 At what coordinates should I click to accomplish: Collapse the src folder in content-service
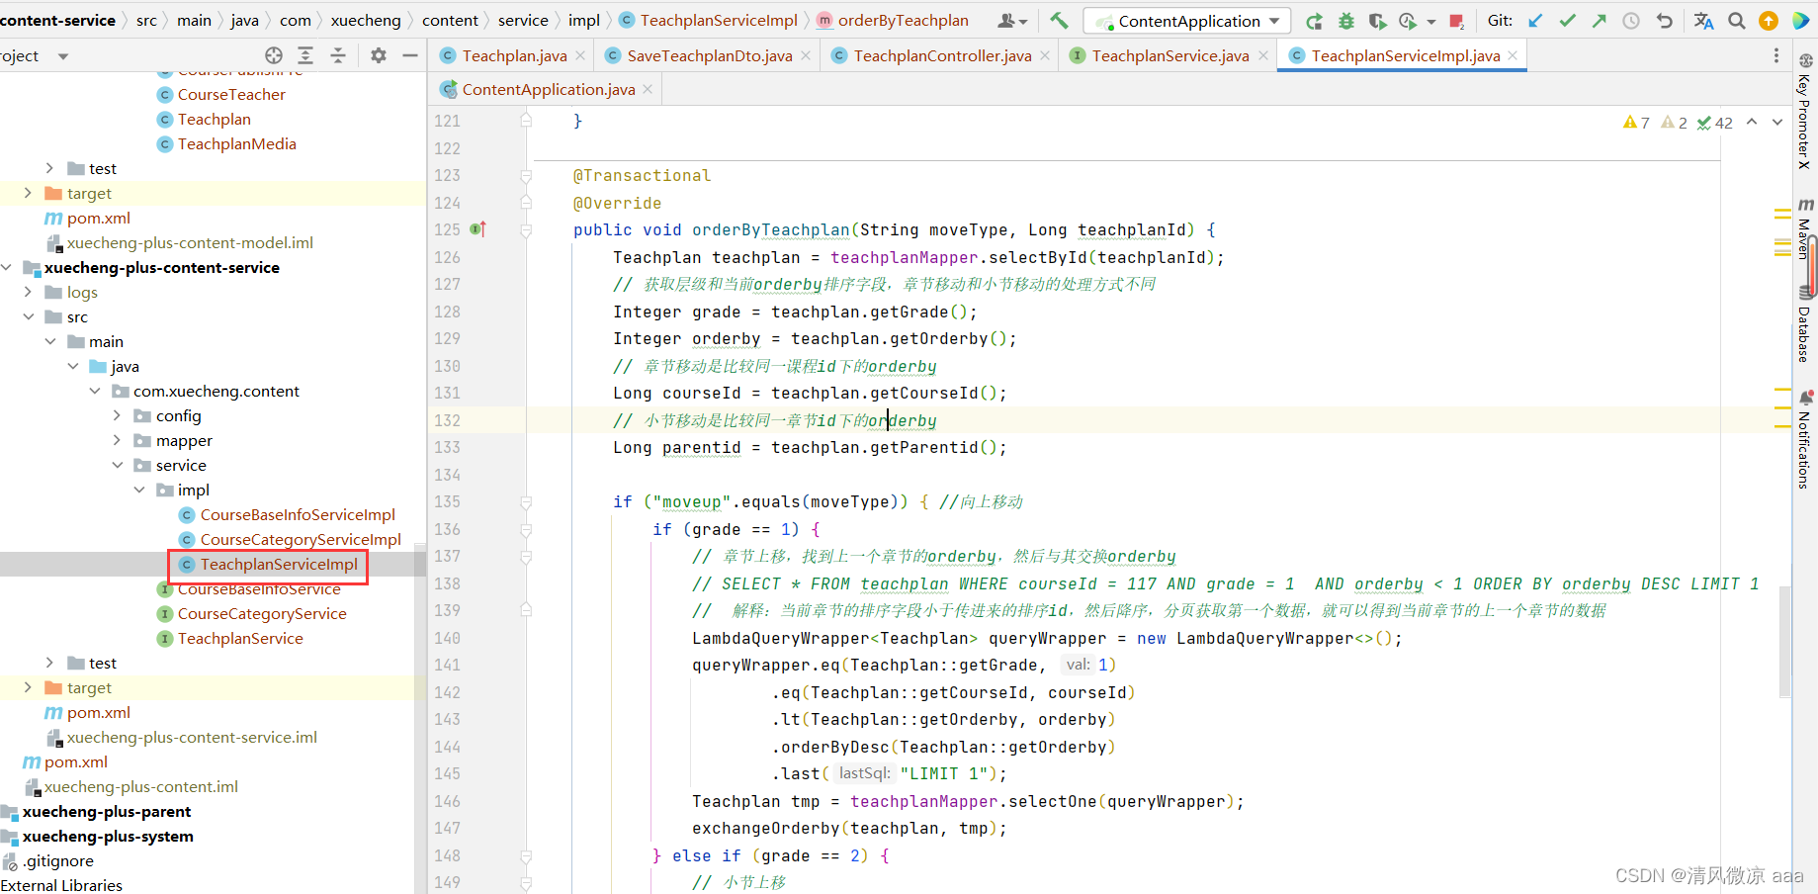[28, 317]
